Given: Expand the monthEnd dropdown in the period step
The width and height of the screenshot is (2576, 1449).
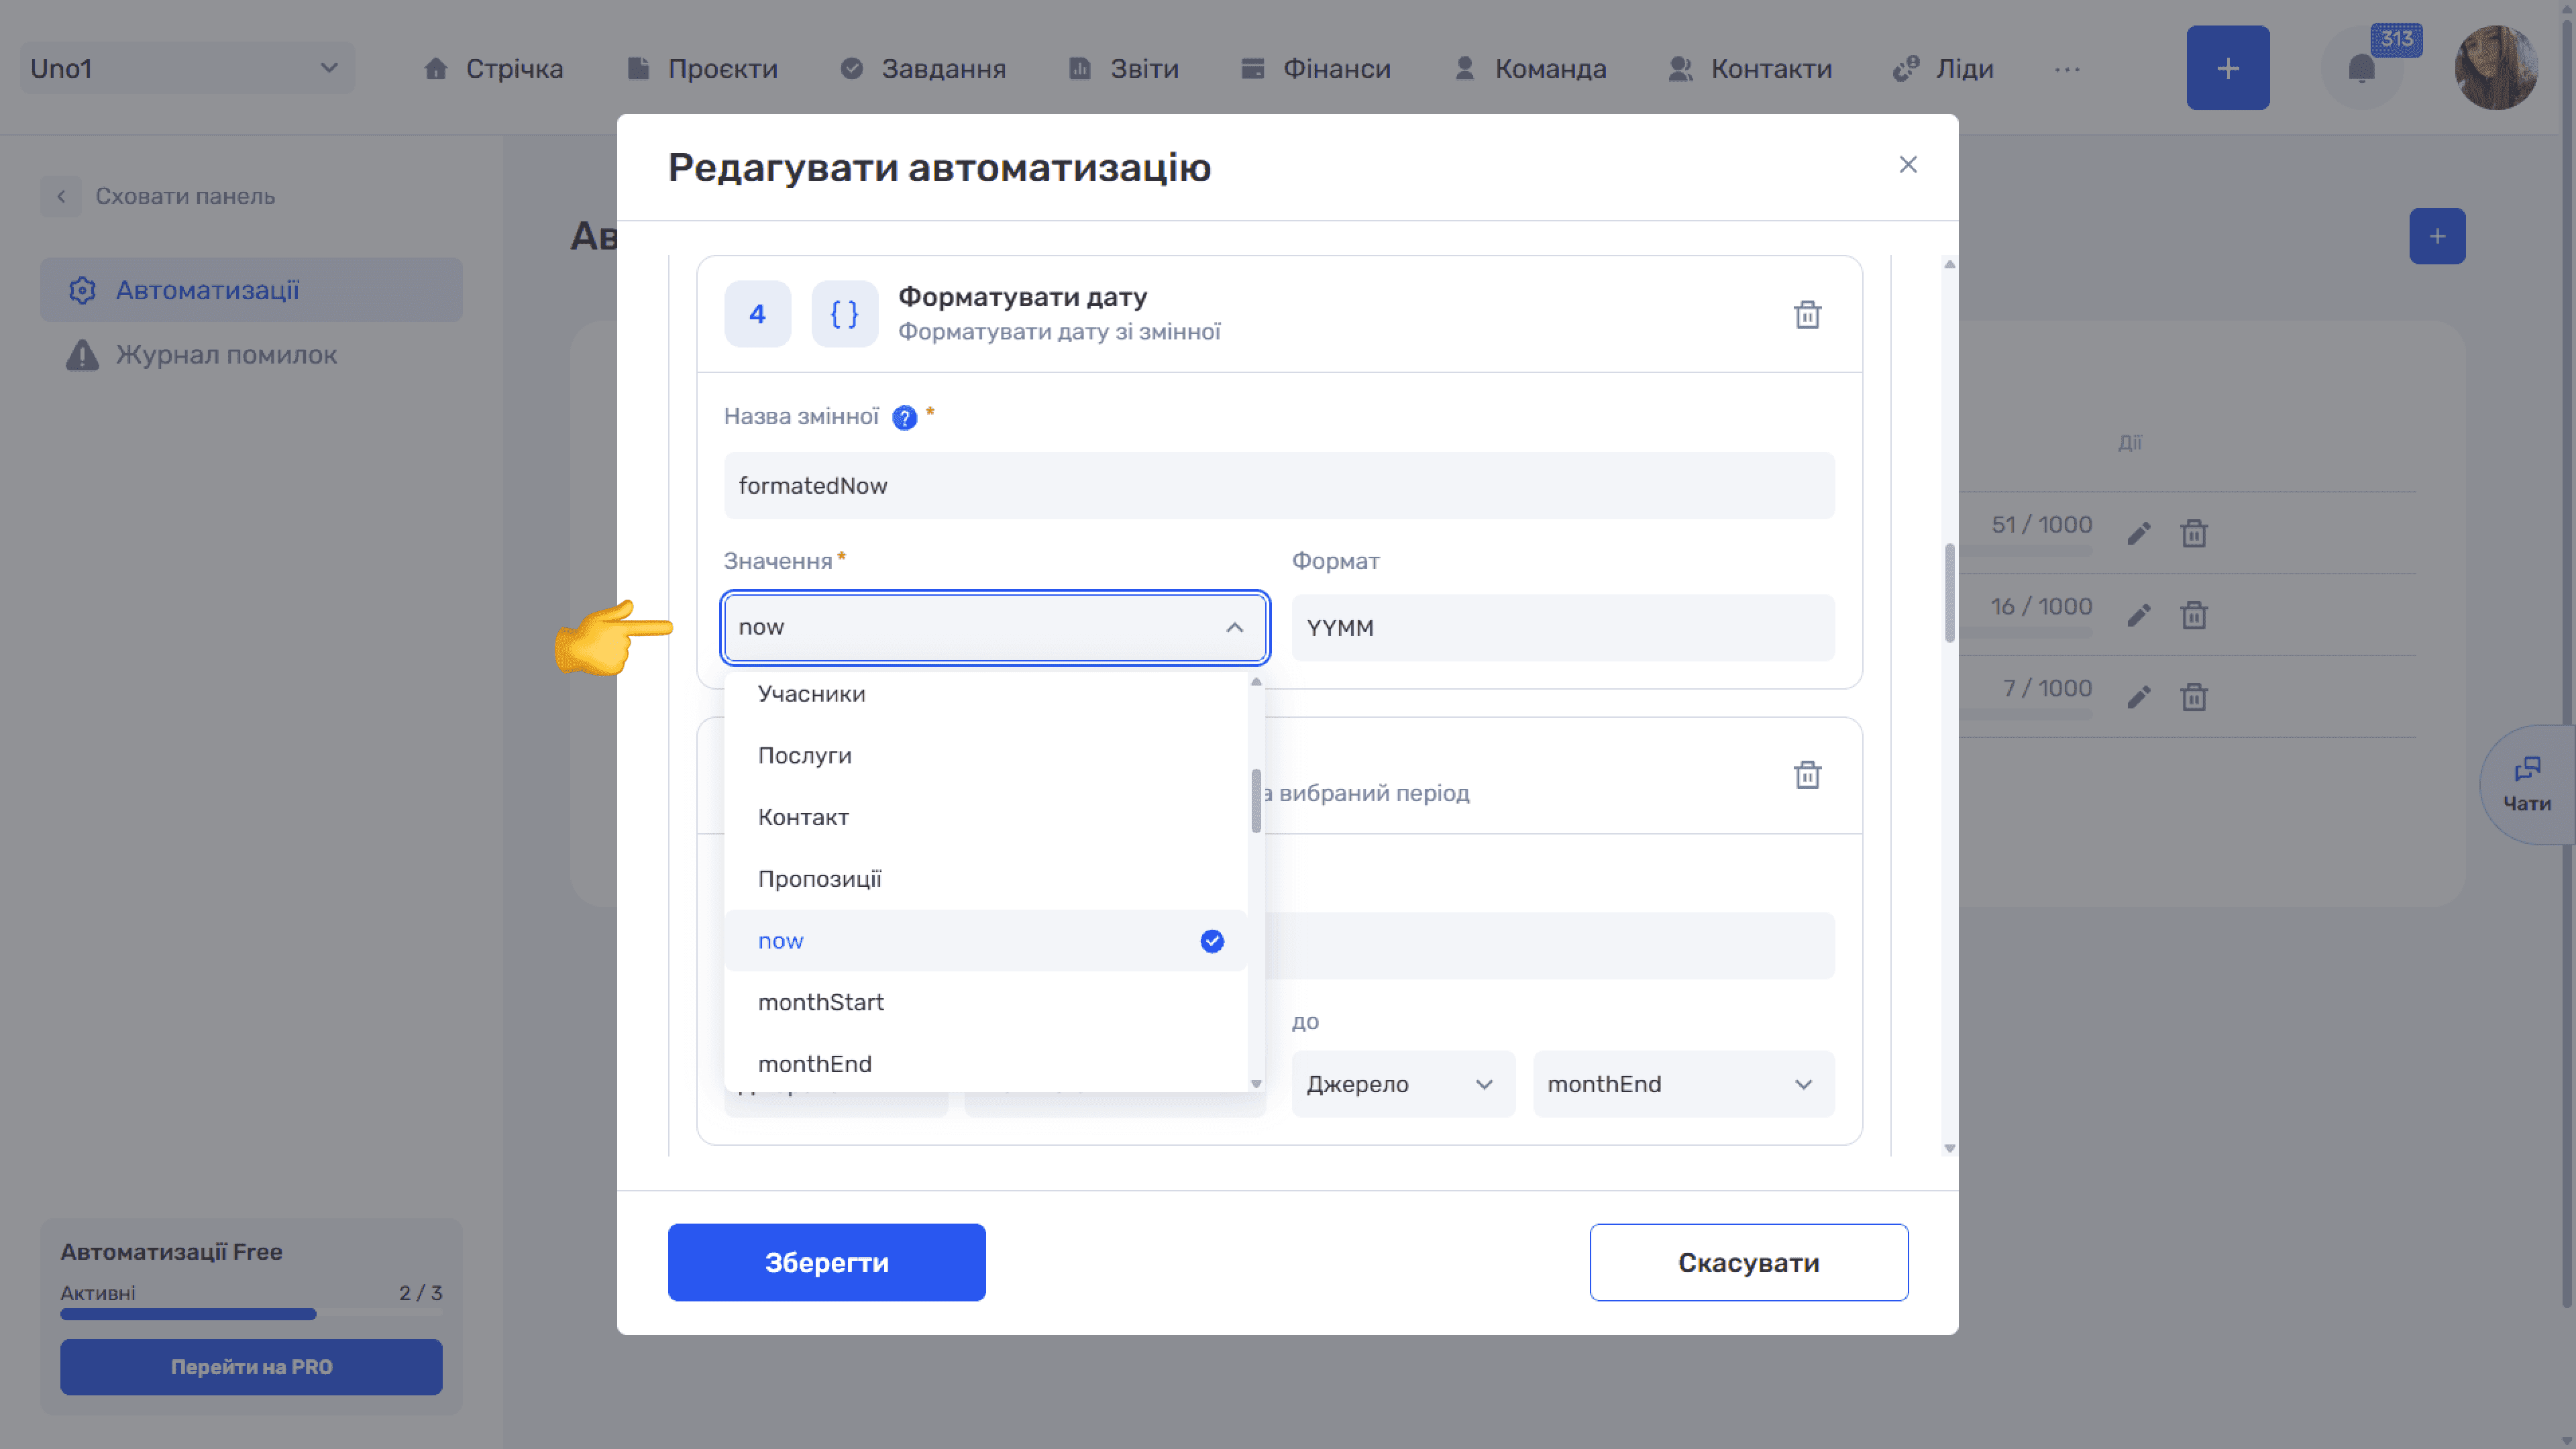Looking at the screenshot, I should 1683,1084.
